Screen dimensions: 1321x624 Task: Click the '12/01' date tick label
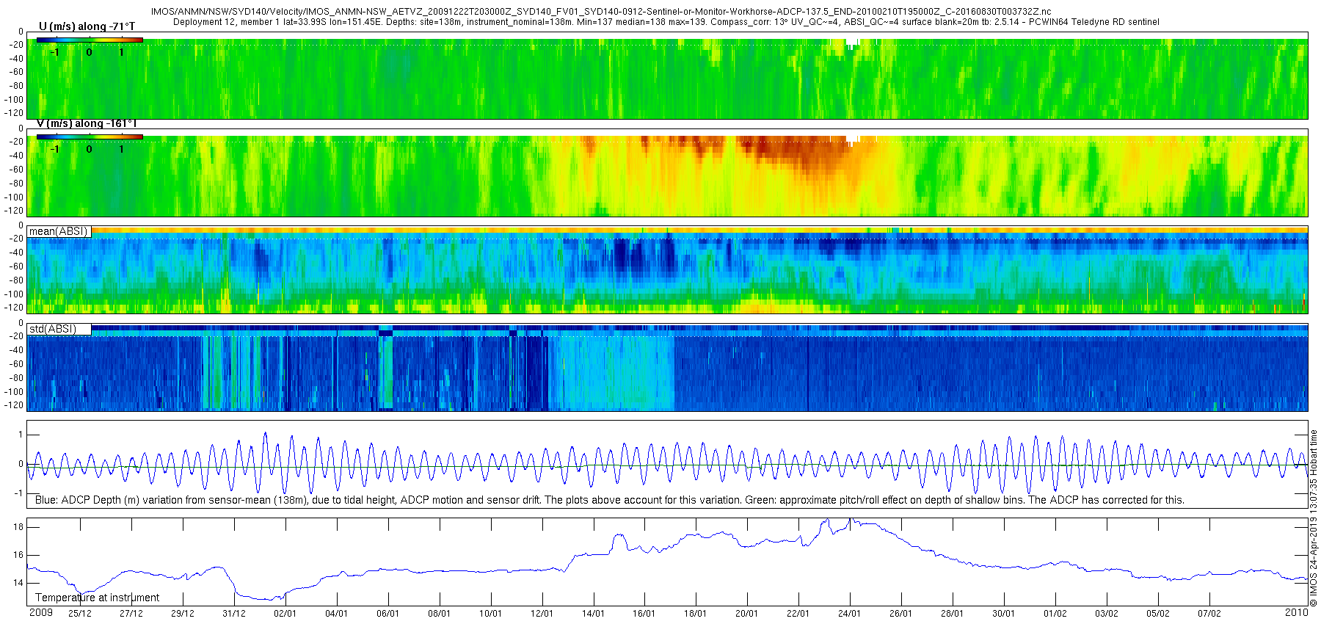click(542, 614)
